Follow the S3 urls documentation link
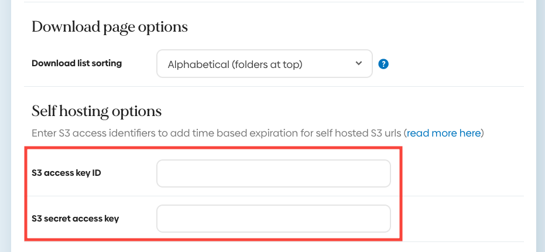This screenshot has height=252, width=545. pyautogui.click(x=444, y=133)
